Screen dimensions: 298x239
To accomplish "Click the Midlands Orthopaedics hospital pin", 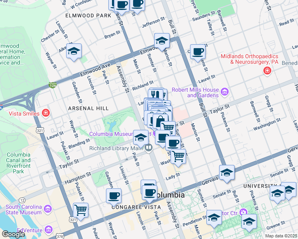I will pyautogui.click(x=267, y=71).
